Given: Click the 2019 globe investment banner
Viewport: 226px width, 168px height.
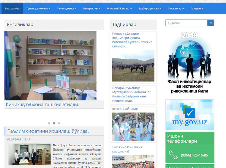Looking at the screenshot, I should pyautogui.click(x=190, y=62).
